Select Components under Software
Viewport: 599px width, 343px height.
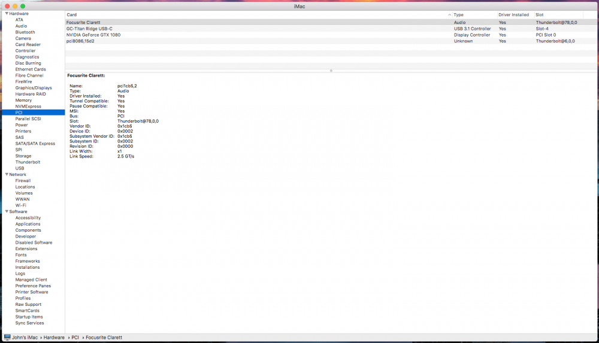pyautogui.click(x=28, y=230)
